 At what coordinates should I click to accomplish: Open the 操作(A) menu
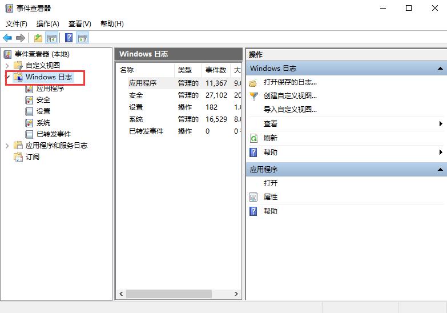tap(47, 24)
